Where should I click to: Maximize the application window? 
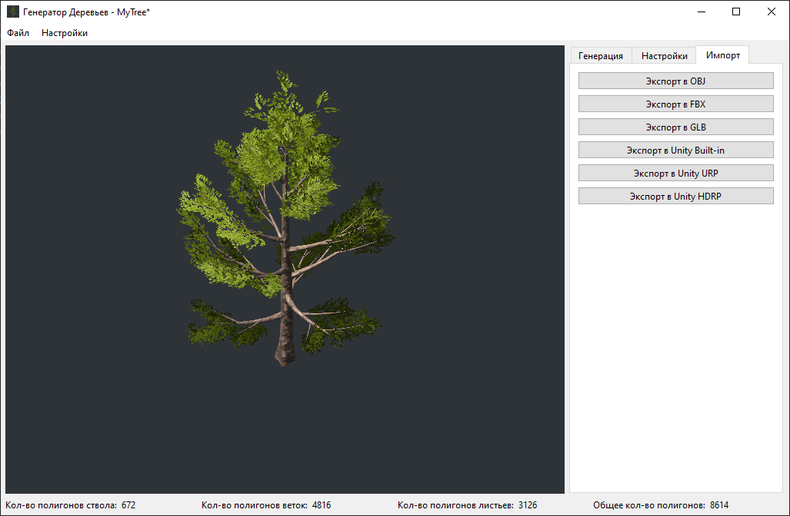736,12
